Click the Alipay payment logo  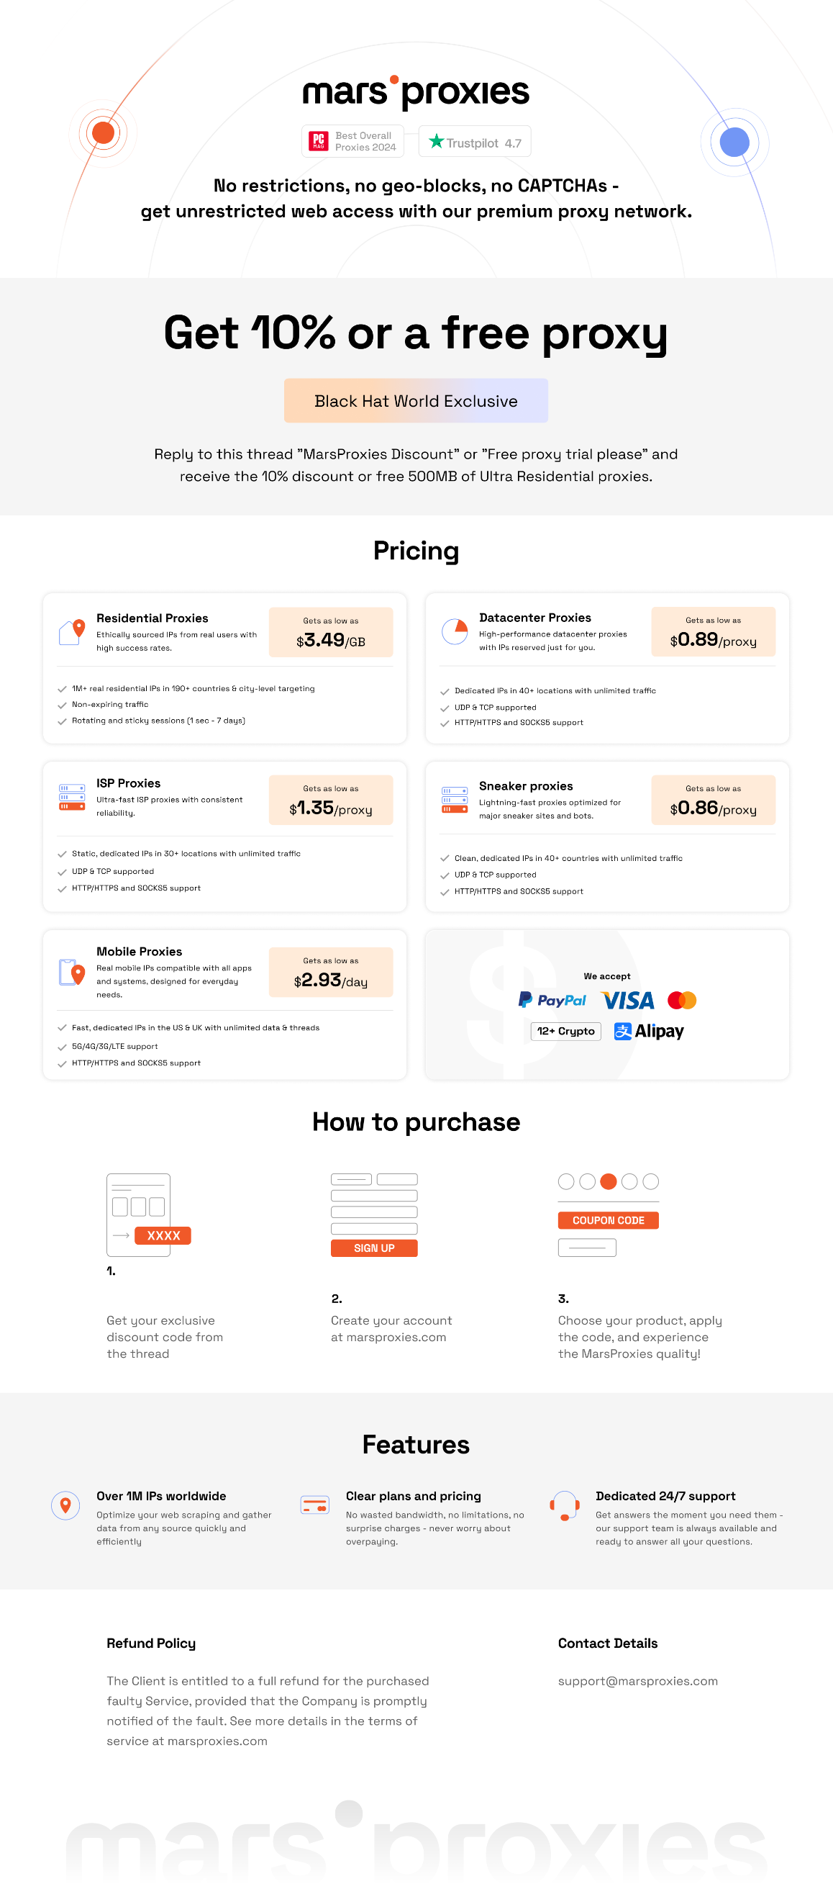[x=648, y=1031]
